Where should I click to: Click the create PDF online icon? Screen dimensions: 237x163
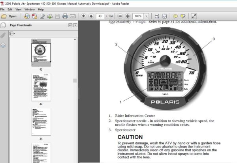(x=27, y=16)
